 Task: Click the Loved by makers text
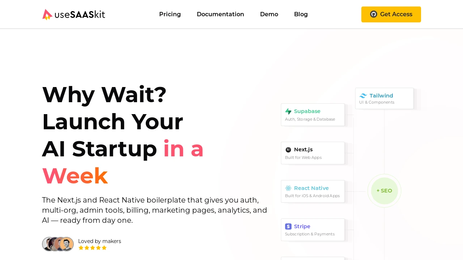tap(99, 241)
